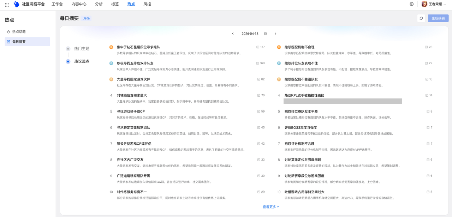Click the post count icon showing 59
Viewport: 452px width, 217px height.
(259, 111)
